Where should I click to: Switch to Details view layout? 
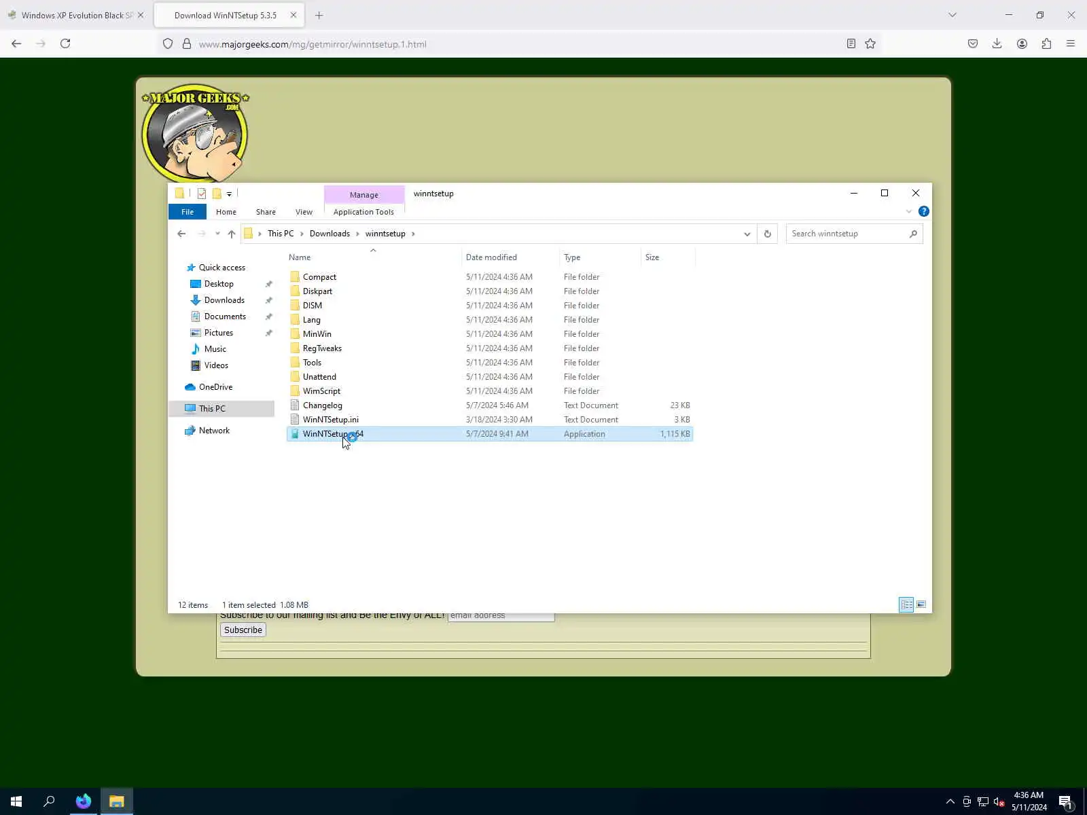[906, 604]
